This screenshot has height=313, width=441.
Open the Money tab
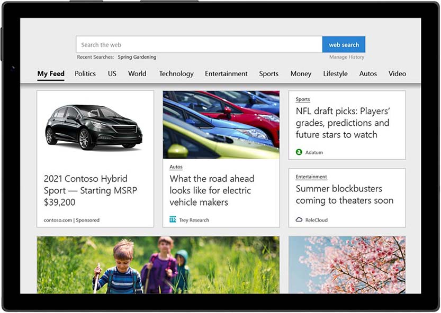301,73
